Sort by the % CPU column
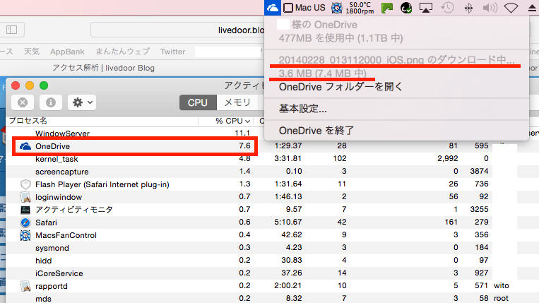This screenshot has width=539, height=303. pyautogui.click(x=232, y=121)
